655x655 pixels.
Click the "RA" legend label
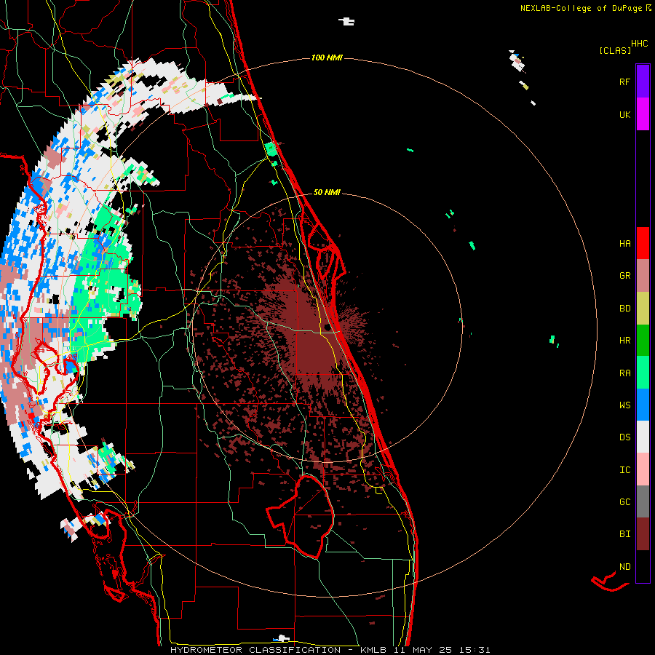point(624,373)
